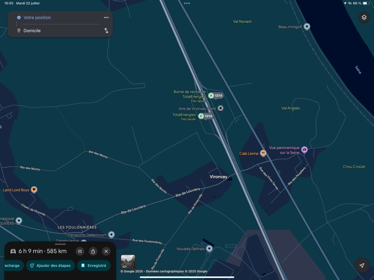Open Street View thumbnail
The width and height of the screenshot is (374, 280).
[x=128, y=262]
